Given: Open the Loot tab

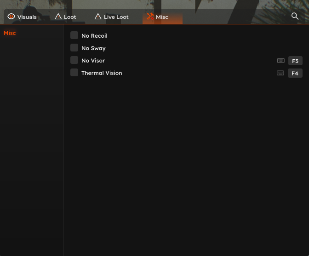Looking at the screenshot, I should (x=65, y=17).
